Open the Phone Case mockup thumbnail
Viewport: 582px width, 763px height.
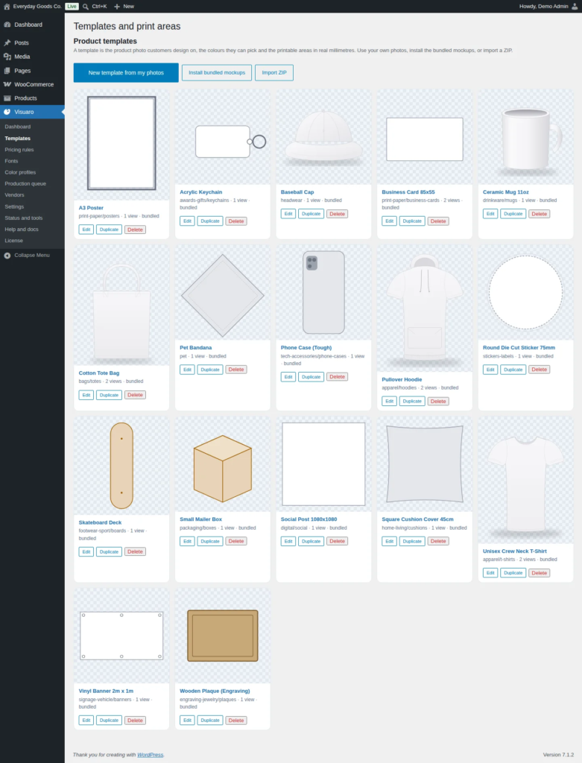point(323,292)
